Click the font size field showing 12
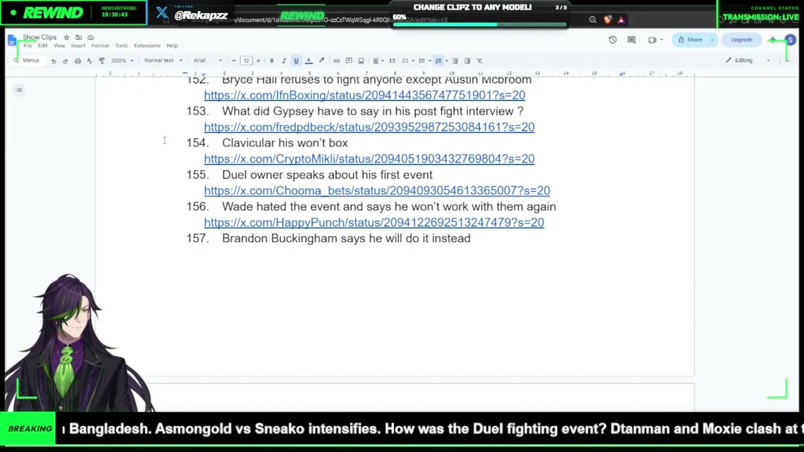The height and width of the screenshot is (452, 804). [246, 61]
